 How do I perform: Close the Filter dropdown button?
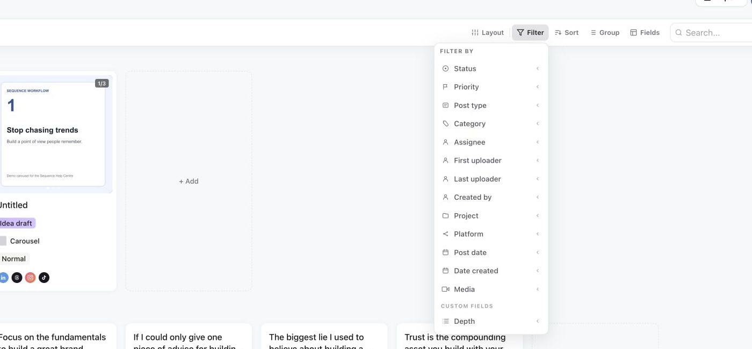[x=530, y=33]
